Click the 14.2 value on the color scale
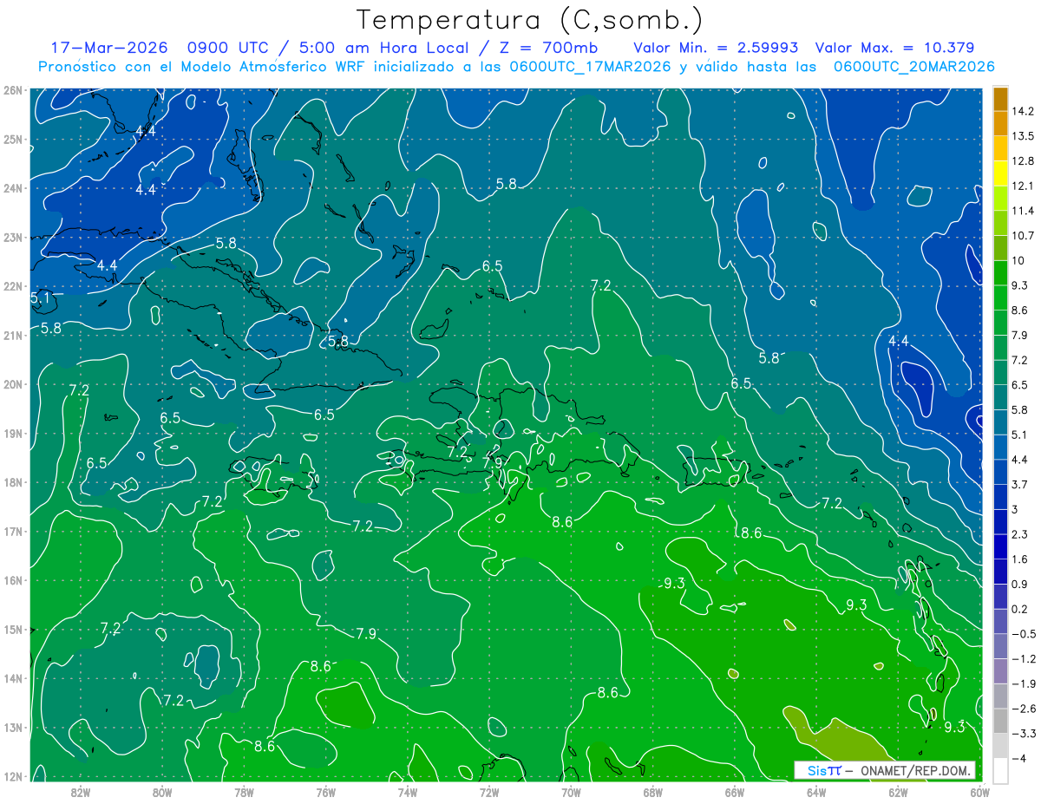 pyautogui.click(x=1022, y=111)
